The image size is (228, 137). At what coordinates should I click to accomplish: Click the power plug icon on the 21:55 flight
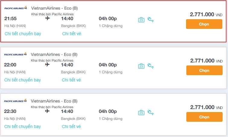150,20
